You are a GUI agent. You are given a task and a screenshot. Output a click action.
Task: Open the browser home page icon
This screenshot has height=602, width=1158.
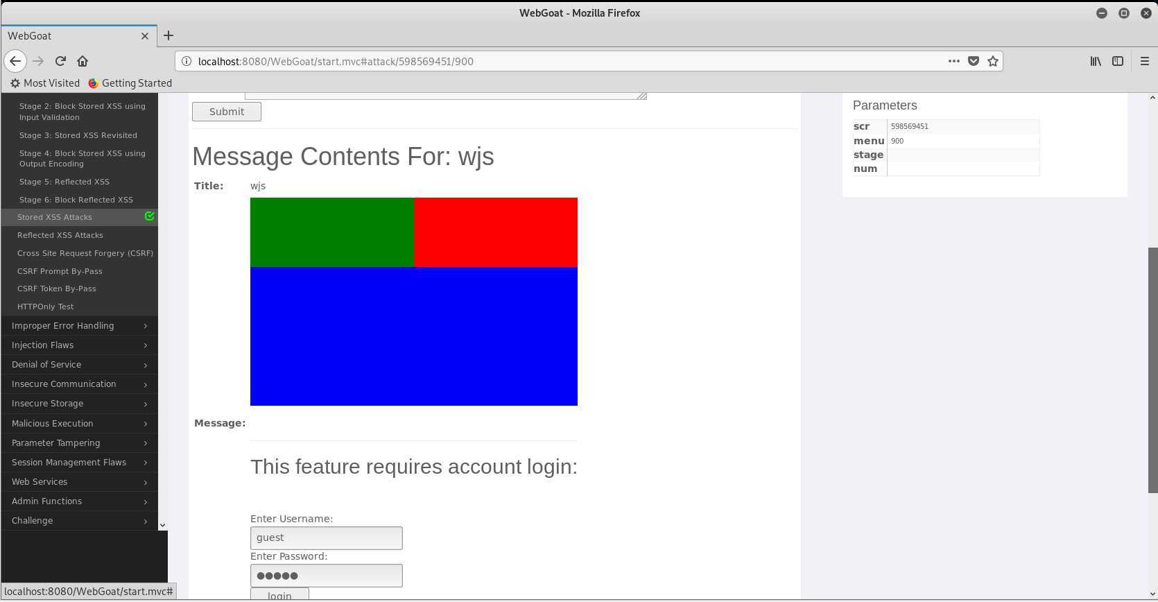[x=83, y=61]
